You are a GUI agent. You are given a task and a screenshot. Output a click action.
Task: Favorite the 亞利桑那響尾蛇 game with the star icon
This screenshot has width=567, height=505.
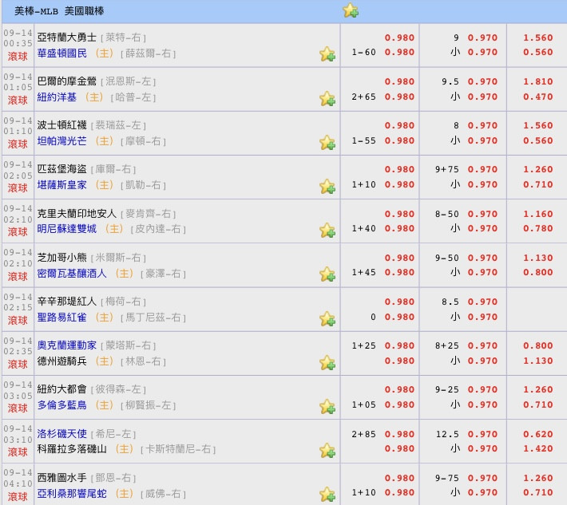tap(327, 494)
